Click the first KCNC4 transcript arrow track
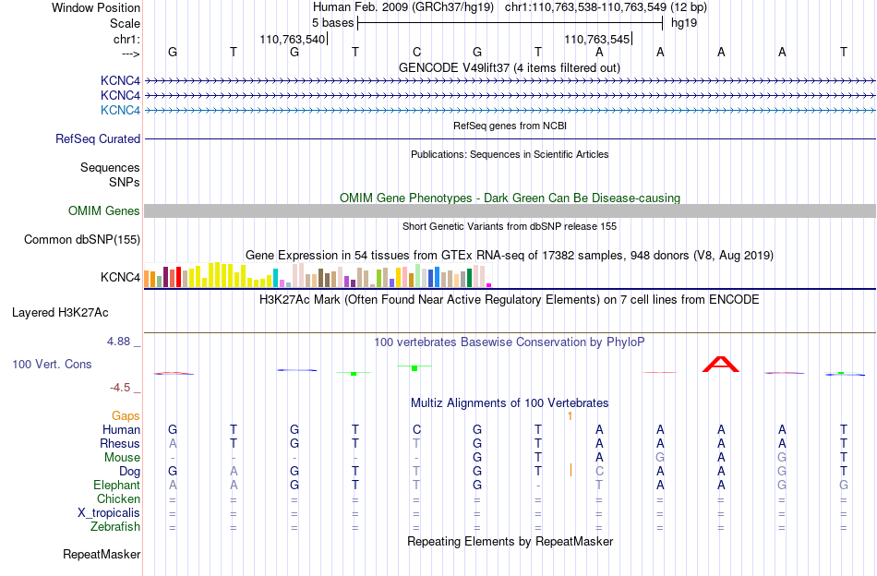The width and height of the screenshot is (877, 576). point(510,81)
